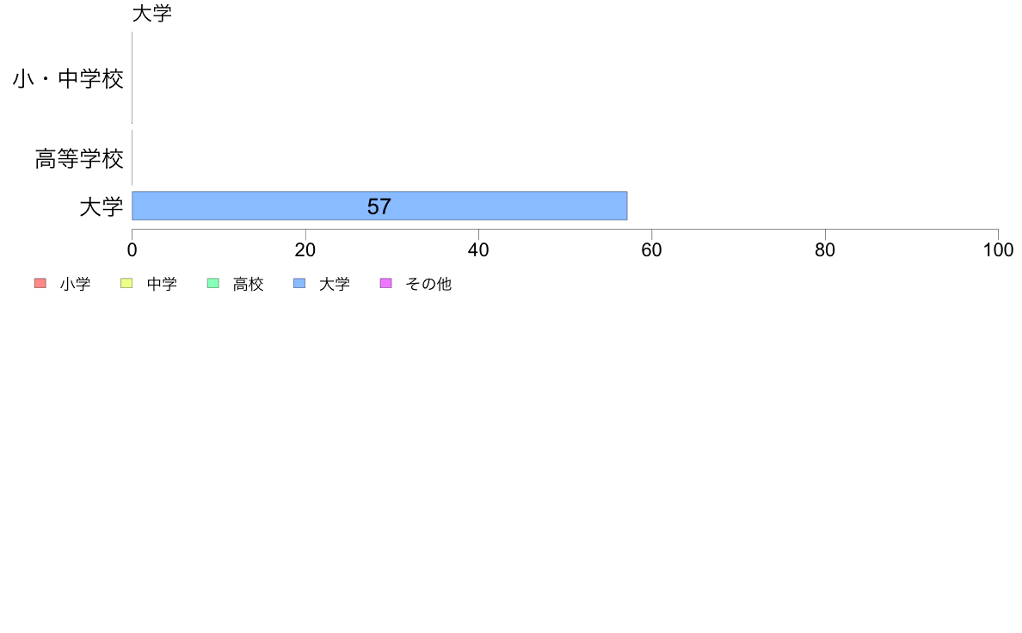Select the 大学 legend label text
Screen dimensions: 1022x633
(335, 284)
